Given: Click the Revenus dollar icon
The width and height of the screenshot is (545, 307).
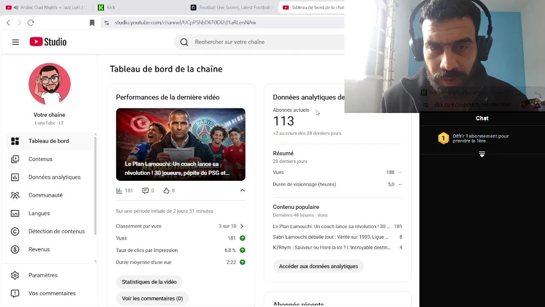Looking at the screenshot, I should coord(15,249).
